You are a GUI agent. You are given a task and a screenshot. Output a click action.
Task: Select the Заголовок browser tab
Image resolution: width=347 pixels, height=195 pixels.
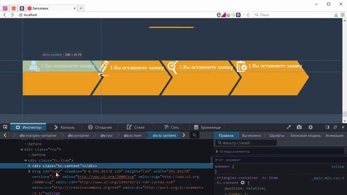pos(52,9)
